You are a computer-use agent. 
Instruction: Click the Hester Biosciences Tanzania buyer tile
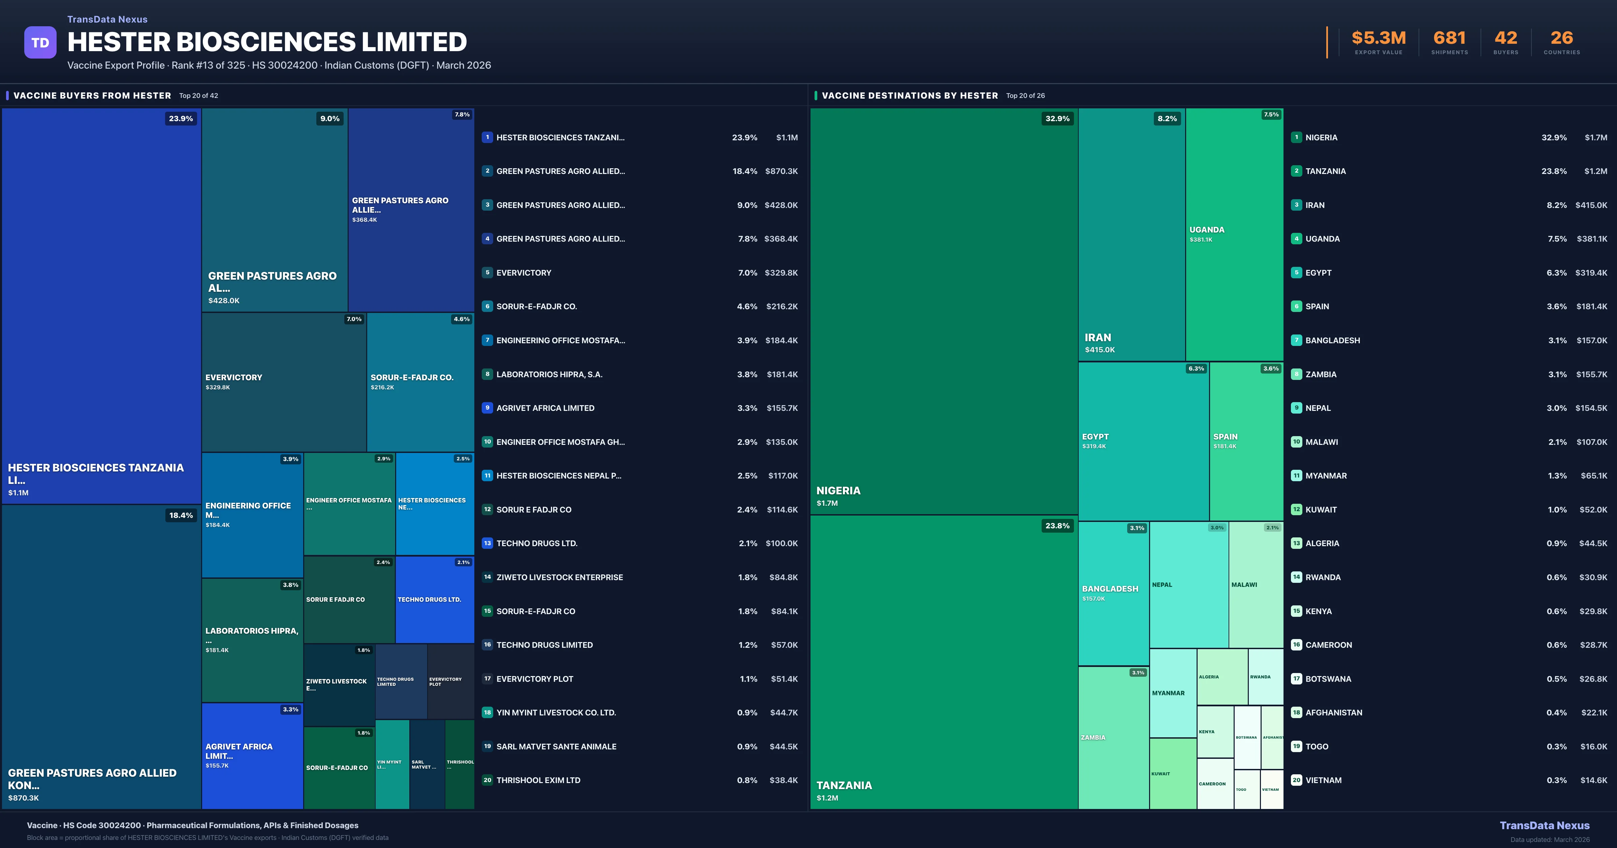(101, 306)
